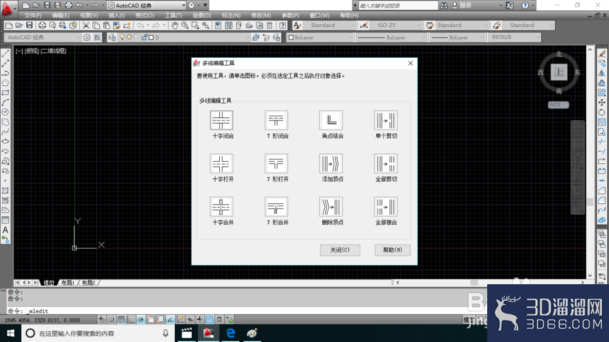Open the 文件(F) menu
Image resolution: width=609 pixels, height=342 pixels.
(33, 16)
